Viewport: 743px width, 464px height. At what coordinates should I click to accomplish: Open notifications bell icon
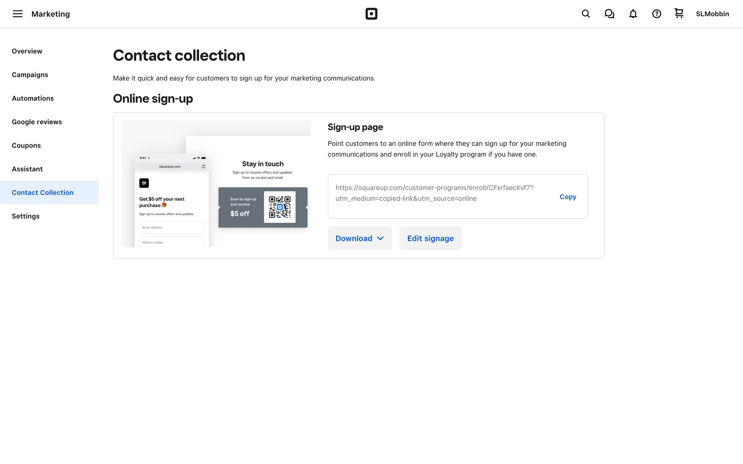pyautogui.click(x=633, y=14)
